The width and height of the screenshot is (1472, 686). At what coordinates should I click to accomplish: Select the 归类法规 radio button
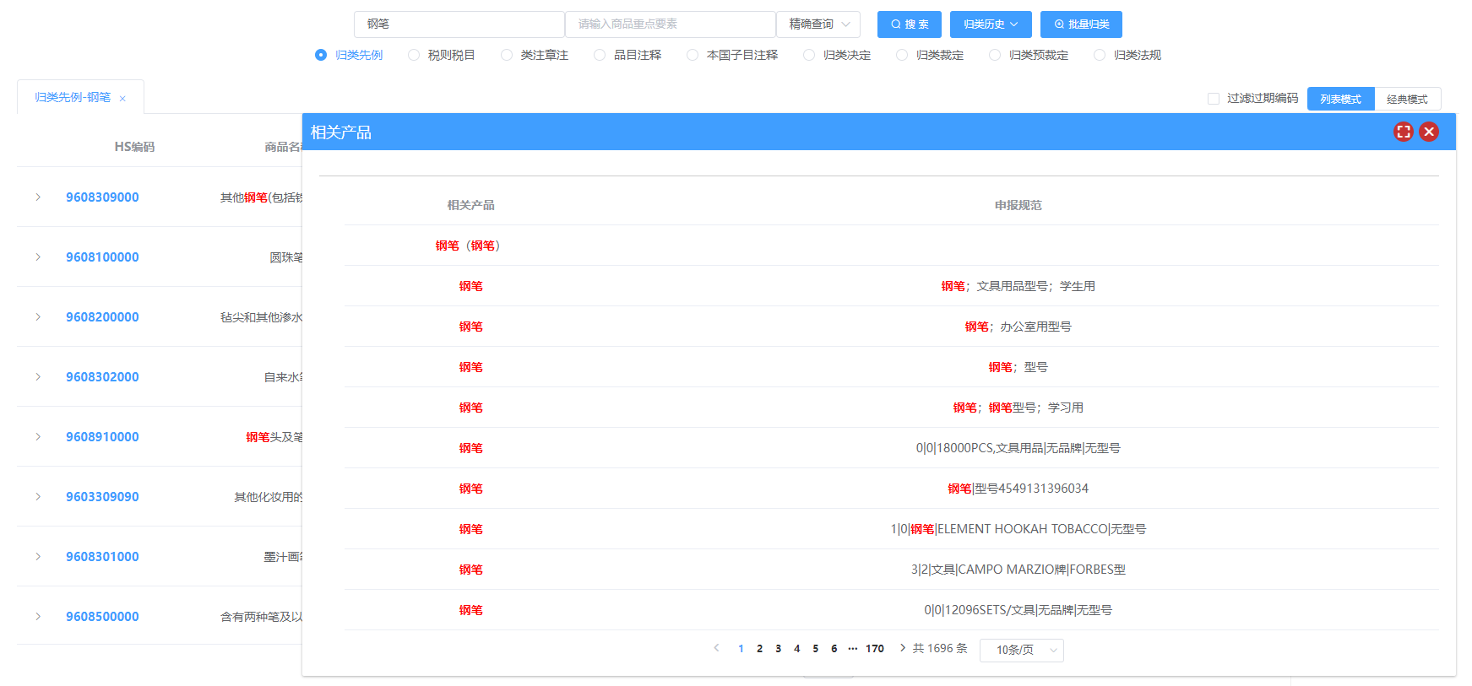pyautogui.click(x=1100, y=55)
